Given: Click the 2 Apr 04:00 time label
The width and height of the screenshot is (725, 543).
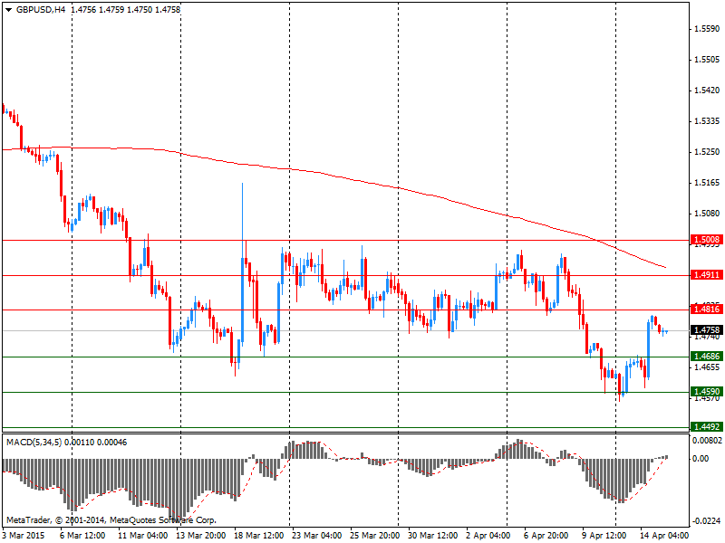Looking at the screenshot, I should point(488,536).
